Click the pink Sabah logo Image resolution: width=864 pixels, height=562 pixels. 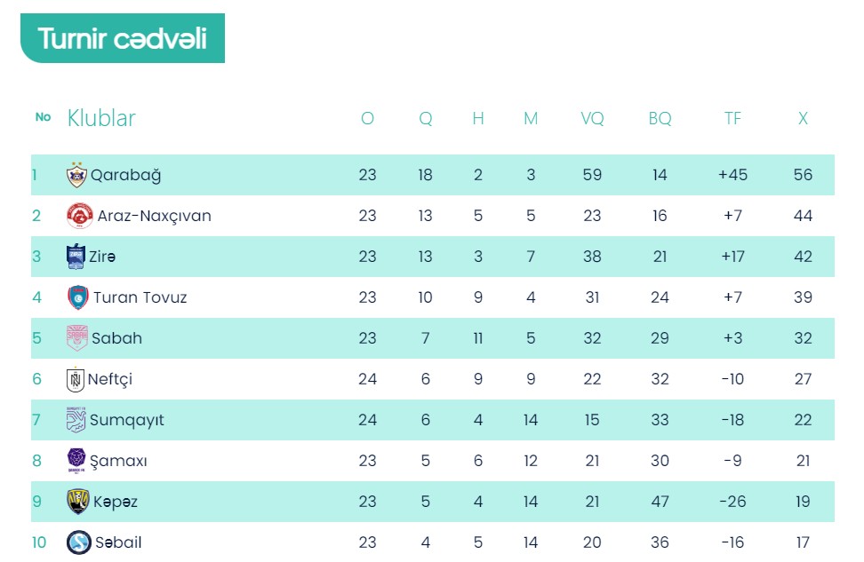click(x=77, y=338)
